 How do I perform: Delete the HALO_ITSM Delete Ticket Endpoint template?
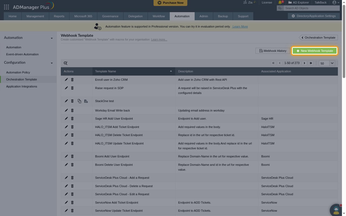tap(72, 135)
